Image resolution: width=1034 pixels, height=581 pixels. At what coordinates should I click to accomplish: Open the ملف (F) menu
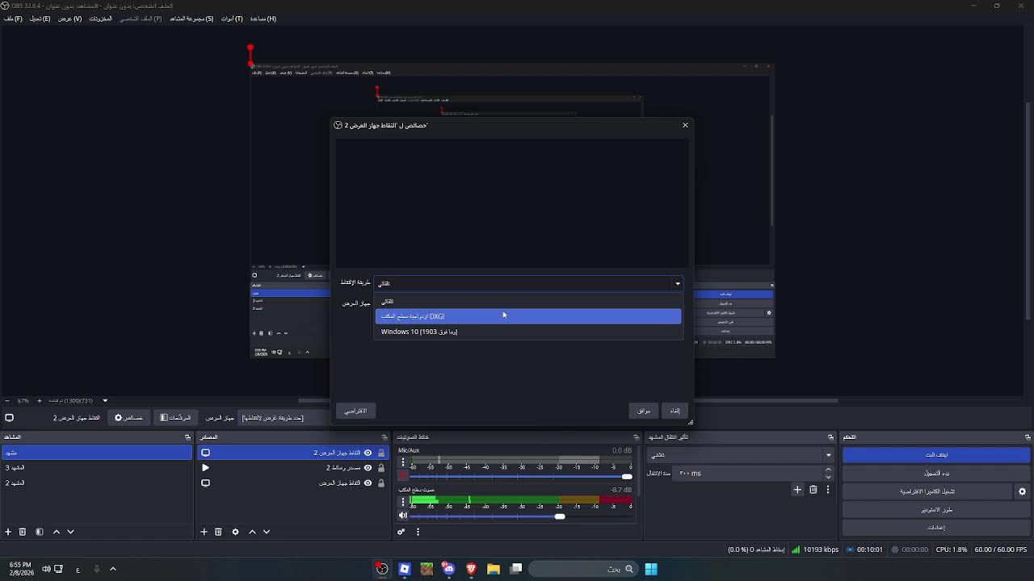point(13,19)
